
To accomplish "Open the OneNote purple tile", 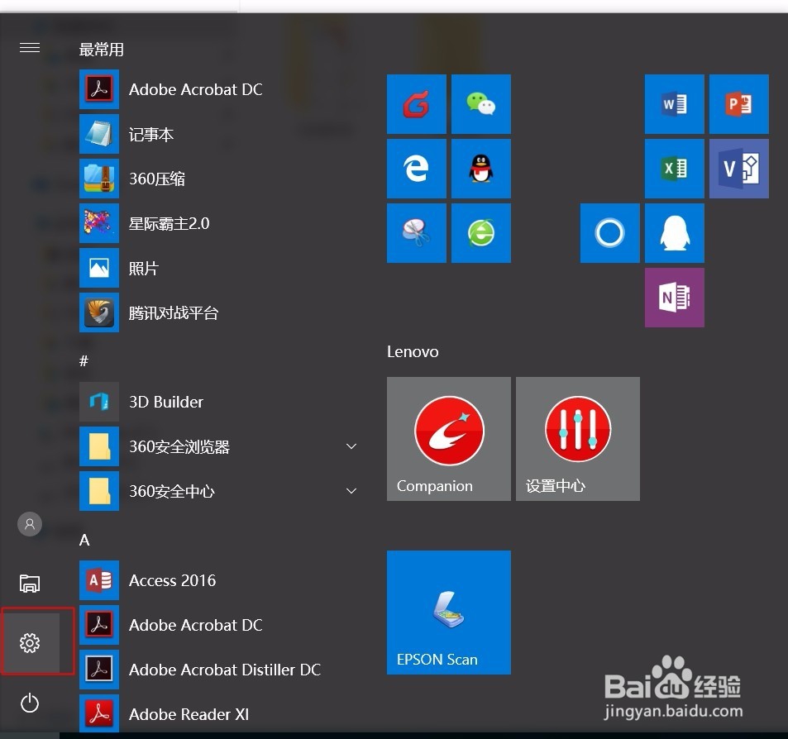I will (x=675, y=298).
